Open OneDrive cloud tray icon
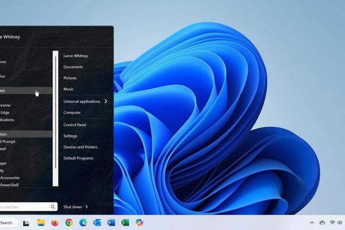The height and width of the screenshot is (230, 345). [x=323, y=223]
